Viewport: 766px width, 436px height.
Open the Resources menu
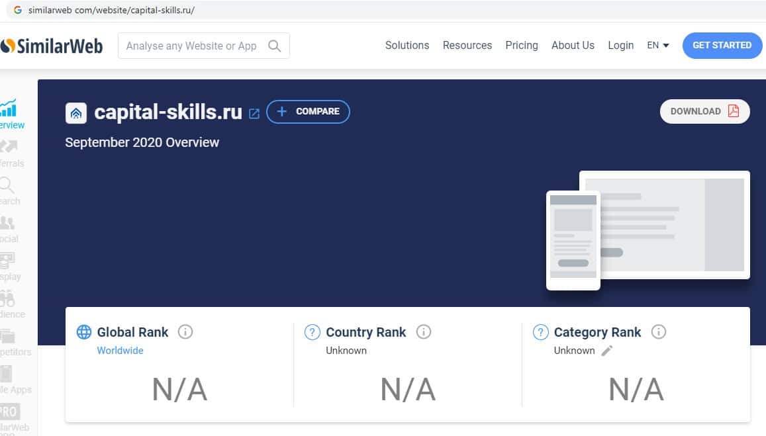click(x=467, y=46)
